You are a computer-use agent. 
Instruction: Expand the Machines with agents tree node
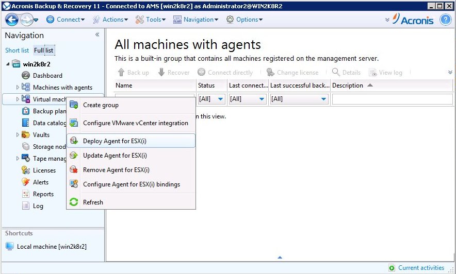18,88
